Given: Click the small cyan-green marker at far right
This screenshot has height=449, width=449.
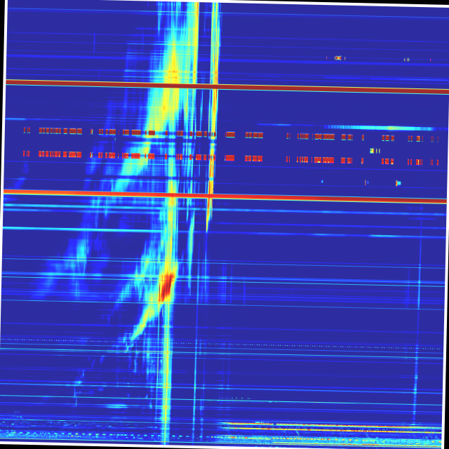Looking at the screenshot, I should [398, 183].
